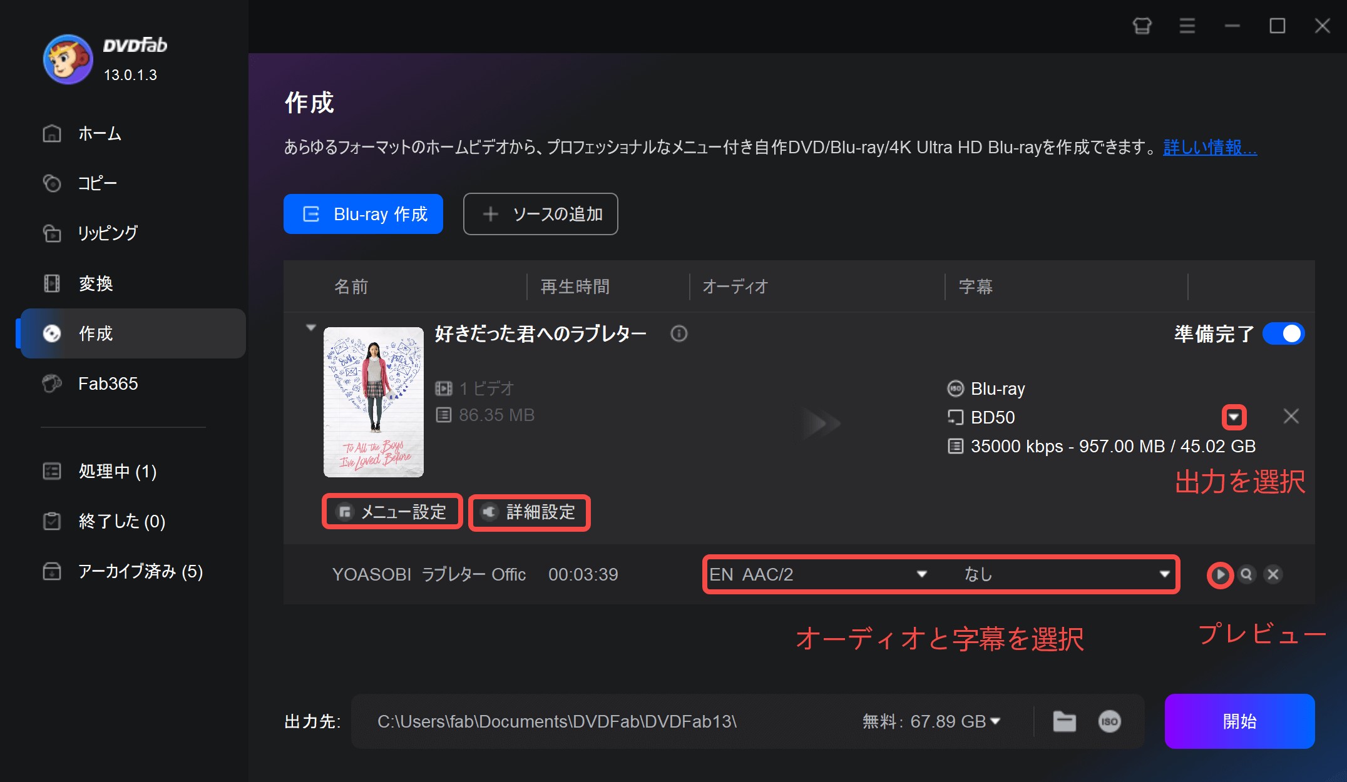The image size is (1347, 782).
Task: Remove the YOASOBI video entry with X
Action: [1273, 574]
